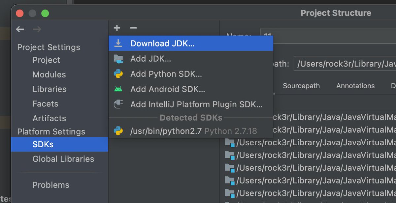Click the plugin icon beside IntelliJ Platform Plugin SDK
Viewport: 396px width, 203px height.
tap(118, 104)
